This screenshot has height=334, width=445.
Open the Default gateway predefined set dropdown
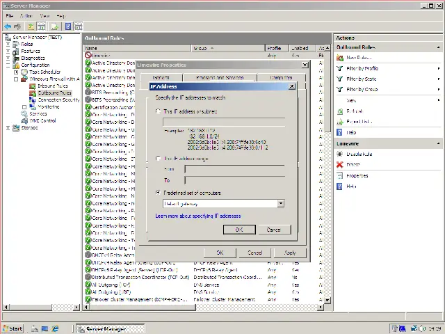click(281, 203)
